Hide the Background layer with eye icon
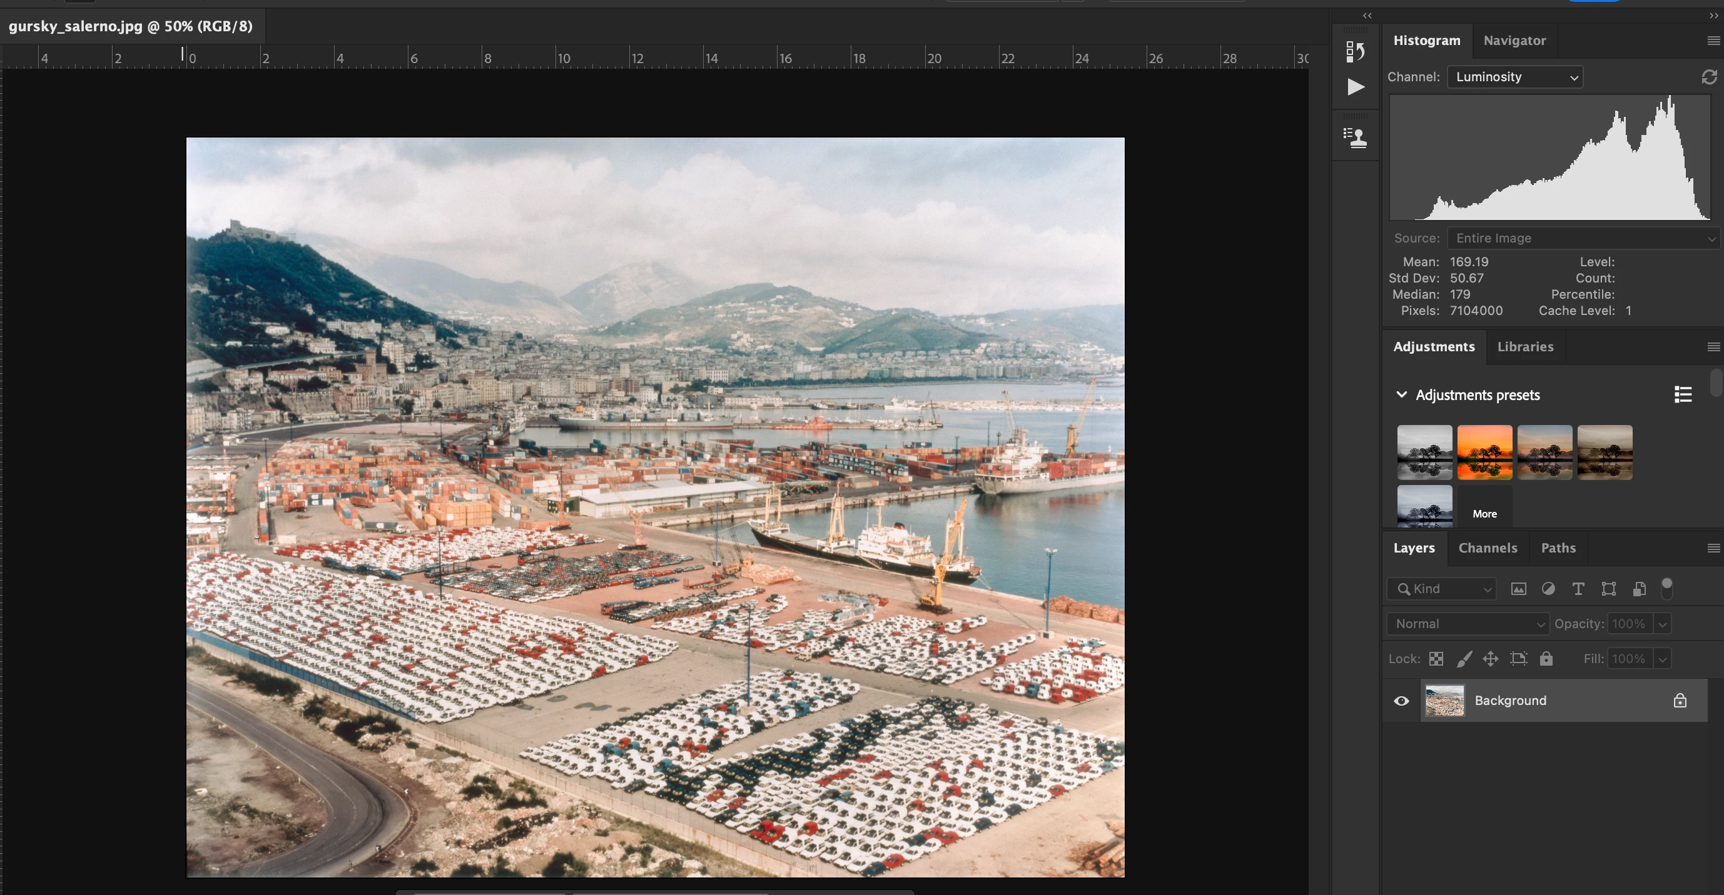 [1401, 701]
